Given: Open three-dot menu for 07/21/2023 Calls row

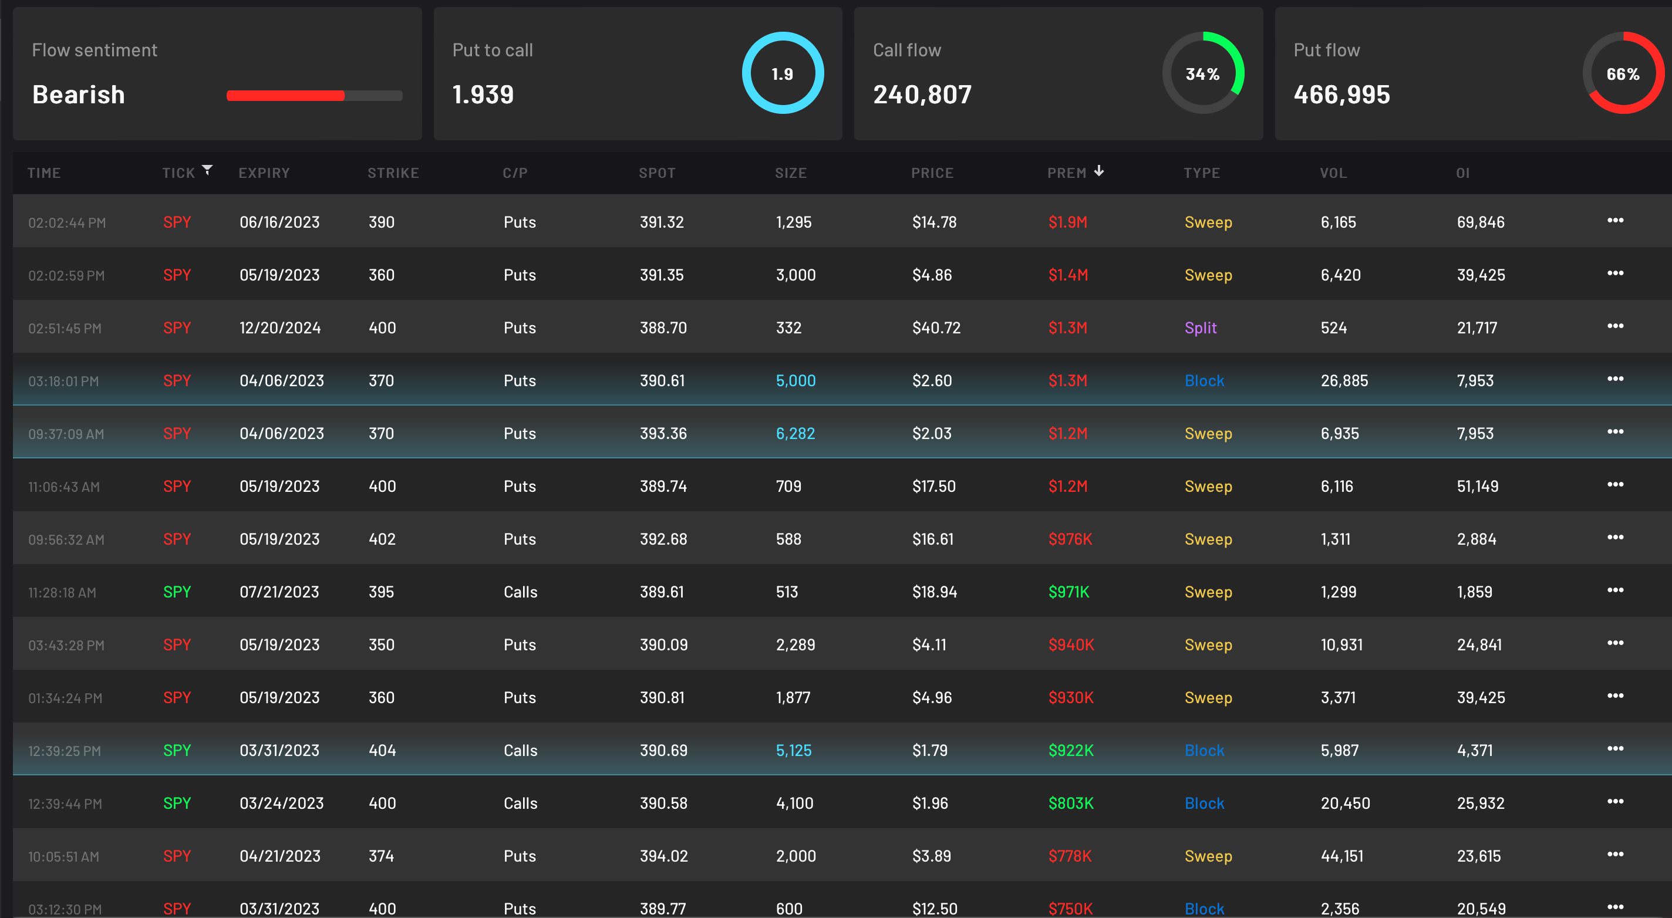Looking at the screenshot, I should (x=1615, y=590).
